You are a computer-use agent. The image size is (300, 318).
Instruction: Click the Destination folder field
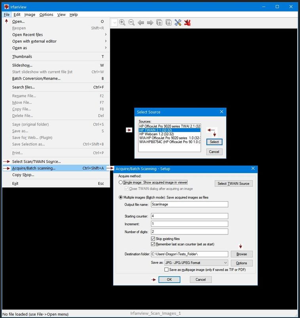(189, 254)
